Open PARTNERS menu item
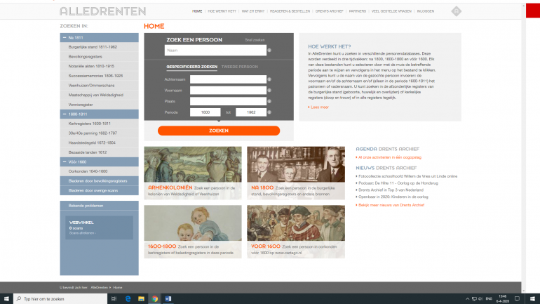The width and height of the screenshot is (540, 304). (x=358, y=11)
